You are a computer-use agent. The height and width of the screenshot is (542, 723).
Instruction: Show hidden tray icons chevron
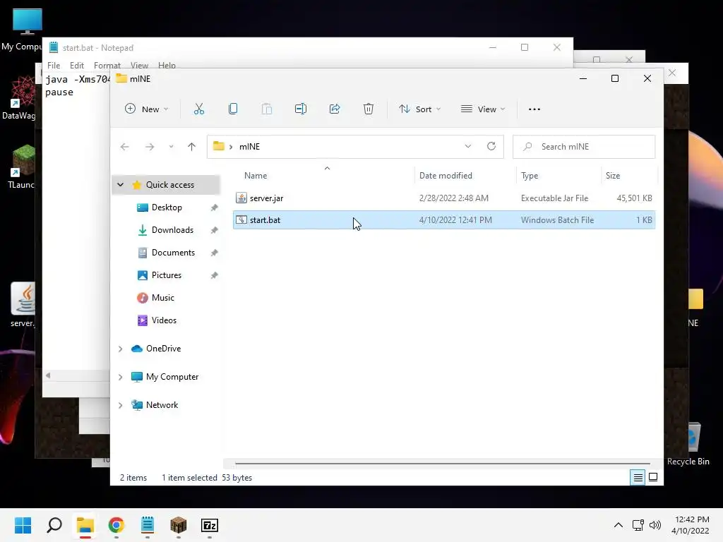click(619, 525)
